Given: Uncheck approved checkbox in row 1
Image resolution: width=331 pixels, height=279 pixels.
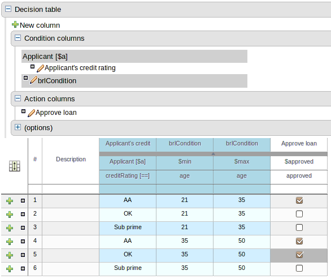Looking at the screenshot, I should [x=299, y=200].
